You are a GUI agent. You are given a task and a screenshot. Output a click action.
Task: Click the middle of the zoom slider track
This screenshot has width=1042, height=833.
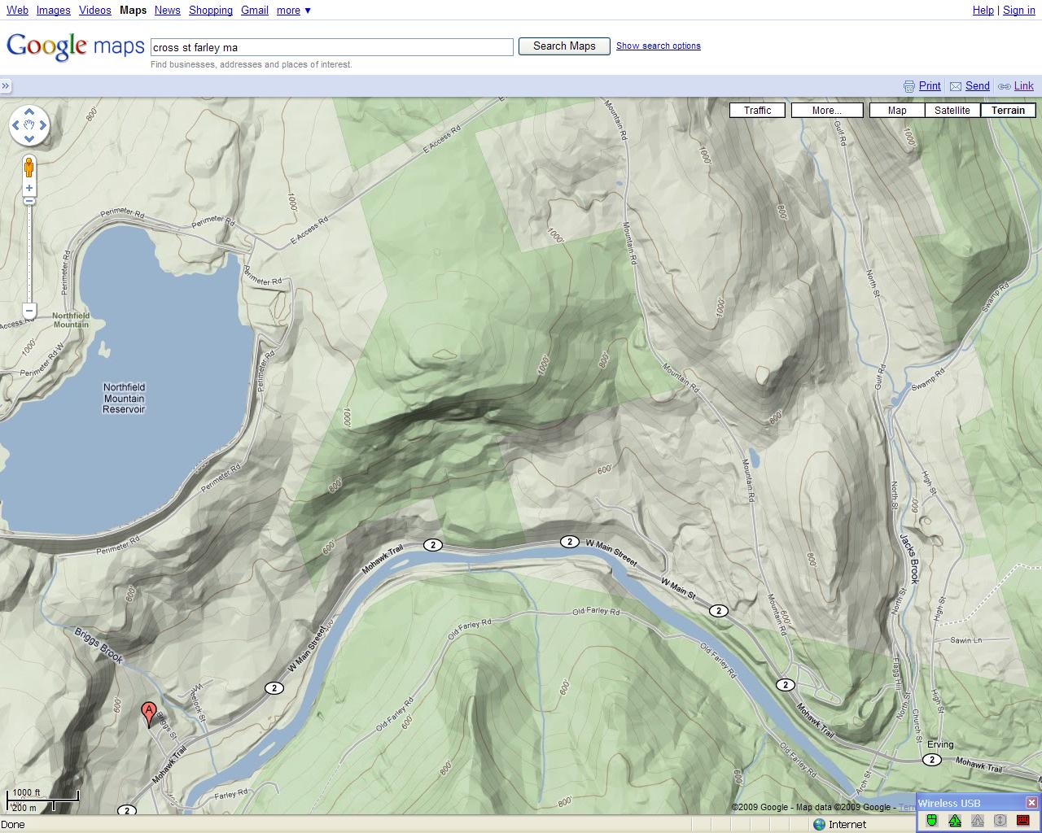click(x=29, y=252)
